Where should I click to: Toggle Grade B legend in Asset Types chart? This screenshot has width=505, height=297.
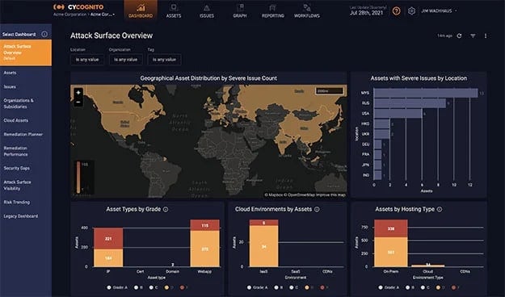tap(138, 287)
